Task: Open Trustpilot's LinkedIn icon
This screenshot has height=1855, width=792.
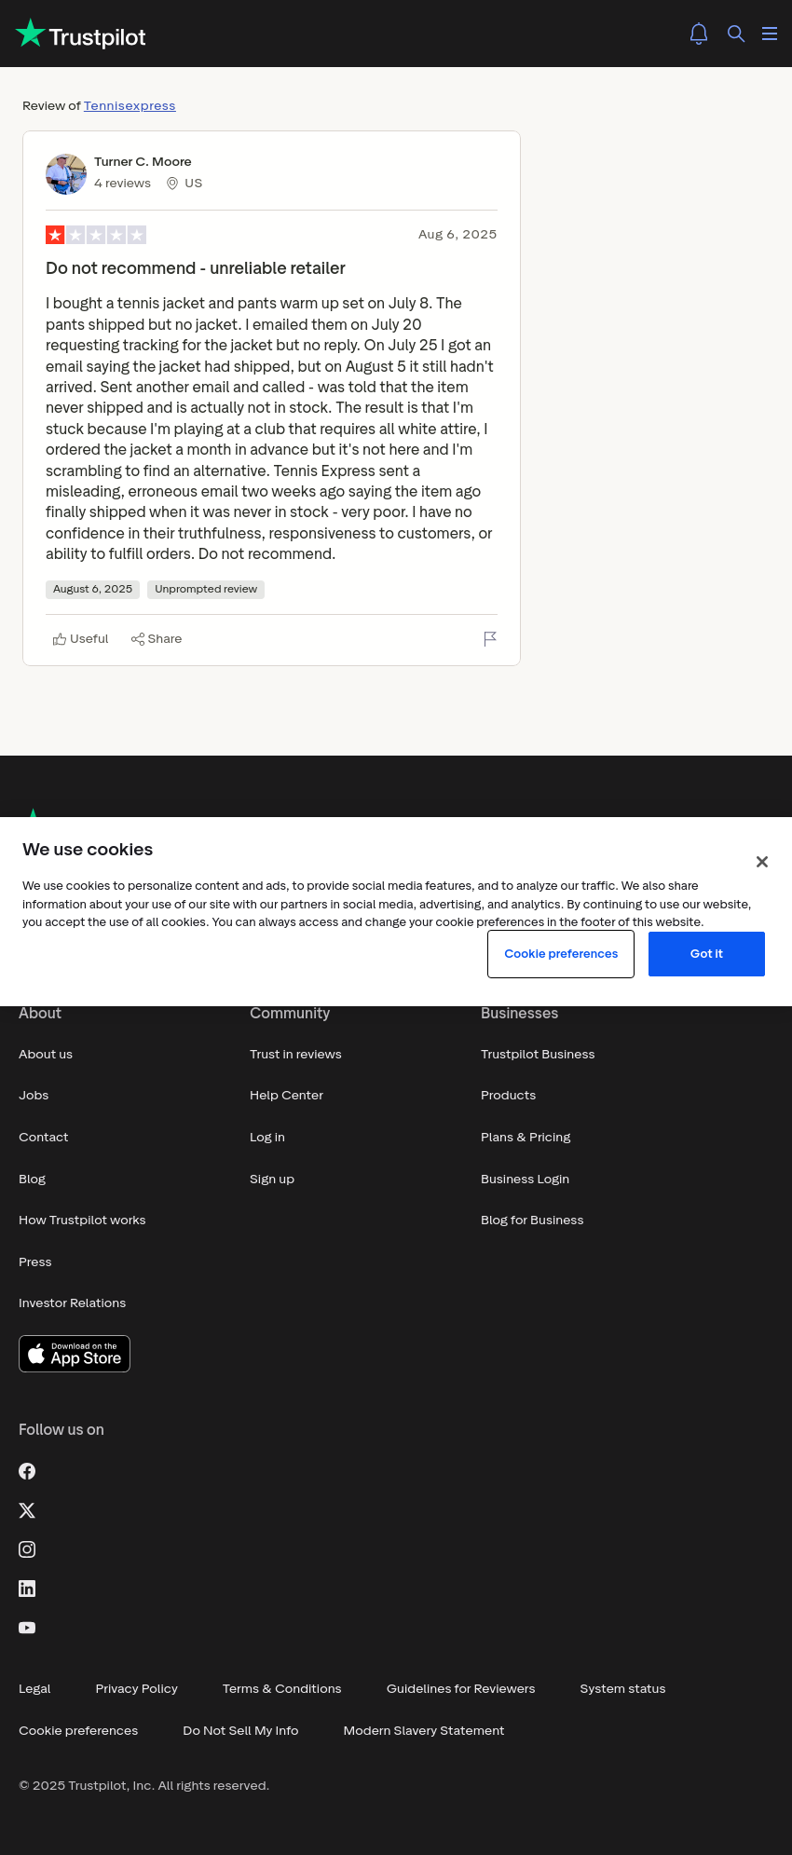Action: 27,1589
